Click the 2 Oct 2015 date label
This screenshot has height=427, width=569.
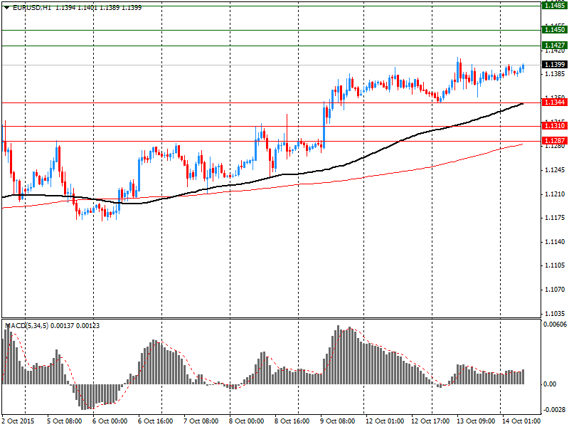tap(18, 421)
